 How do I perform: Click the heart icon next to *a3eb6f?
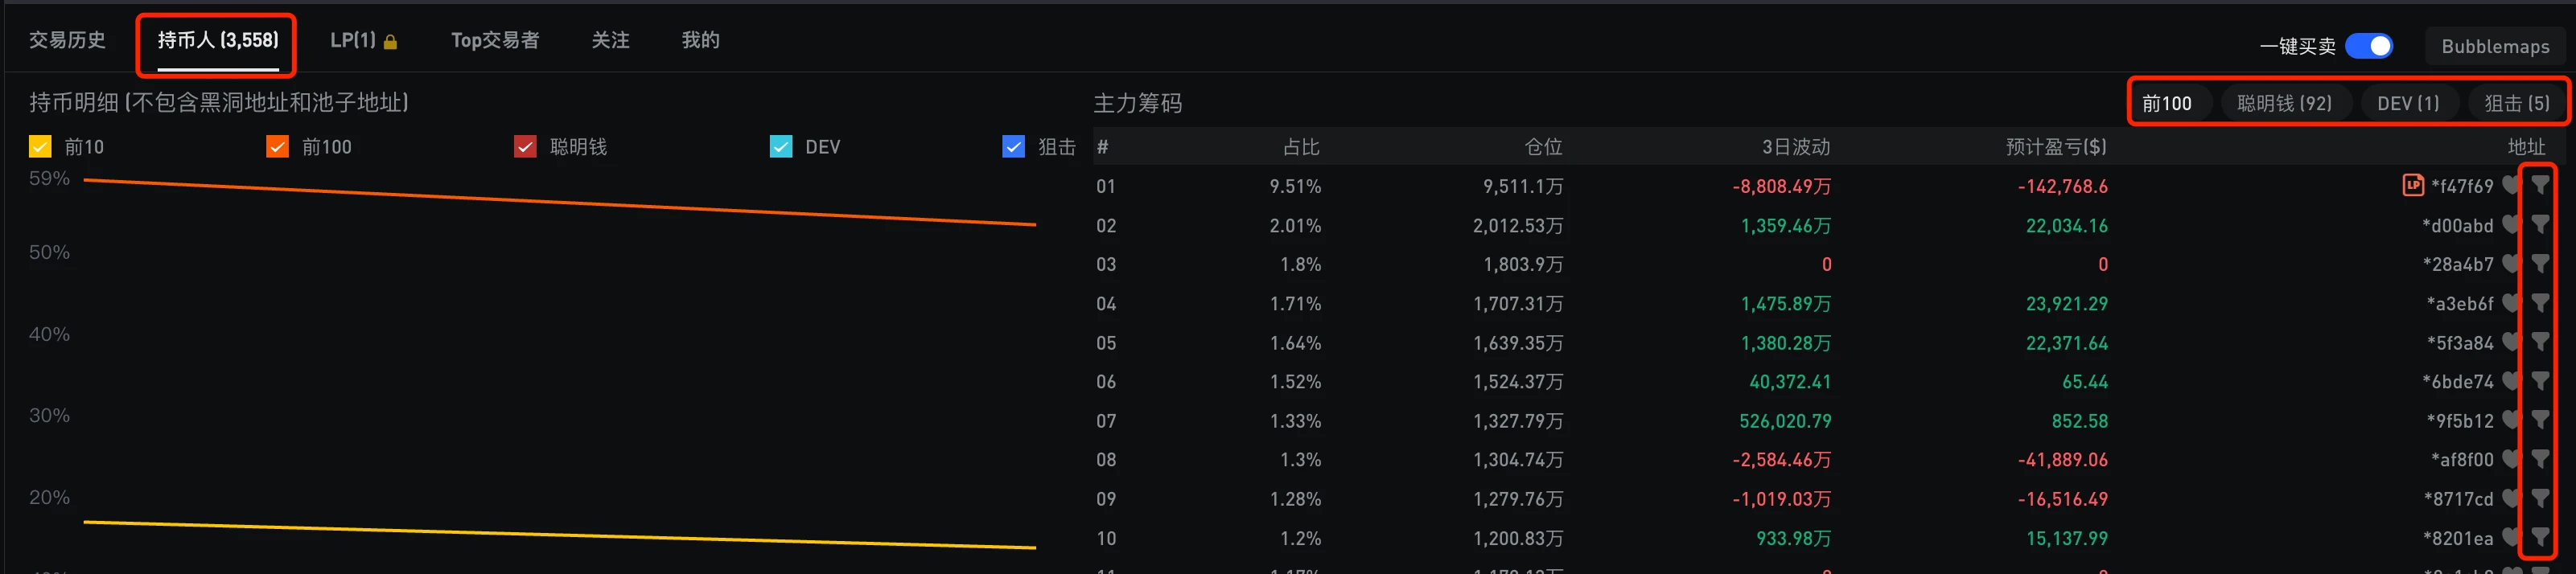tap(2510, 303)
